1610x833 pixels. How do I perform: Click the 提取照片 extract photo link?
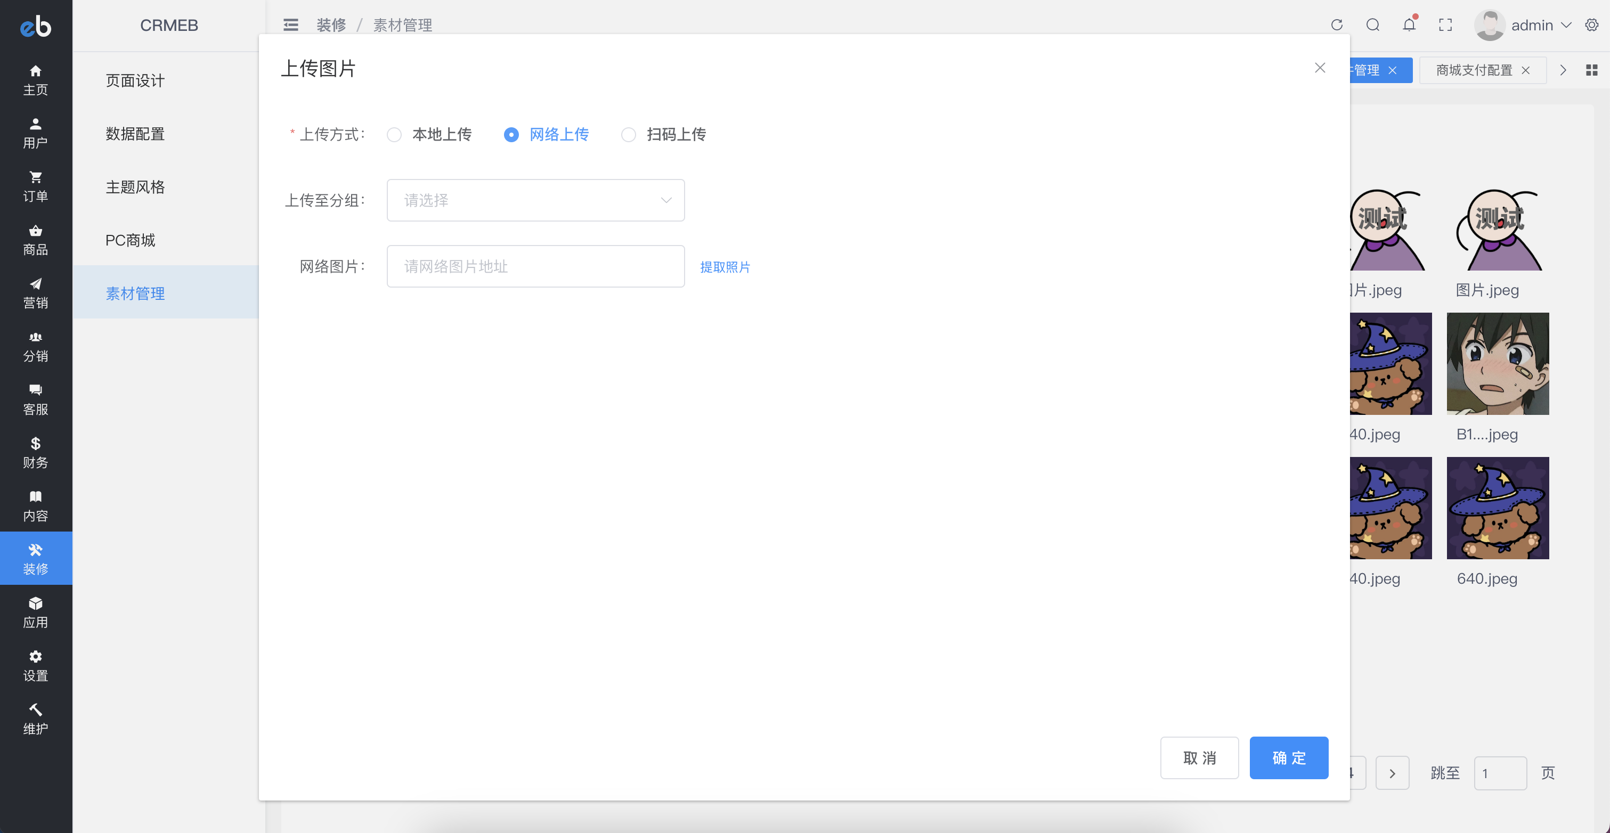click(x=725, y=266)
